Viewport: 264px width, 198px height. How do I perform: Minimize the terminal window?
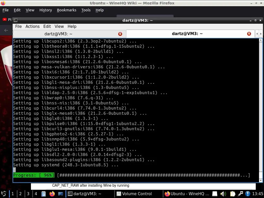point(251,20)
